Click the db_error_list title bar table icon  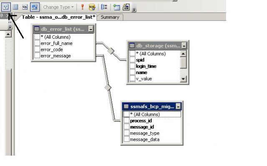37,29
